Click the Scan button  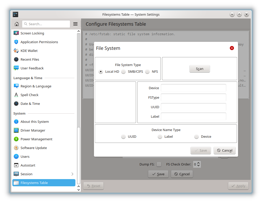pyautogui.click(x=199, y=69)
